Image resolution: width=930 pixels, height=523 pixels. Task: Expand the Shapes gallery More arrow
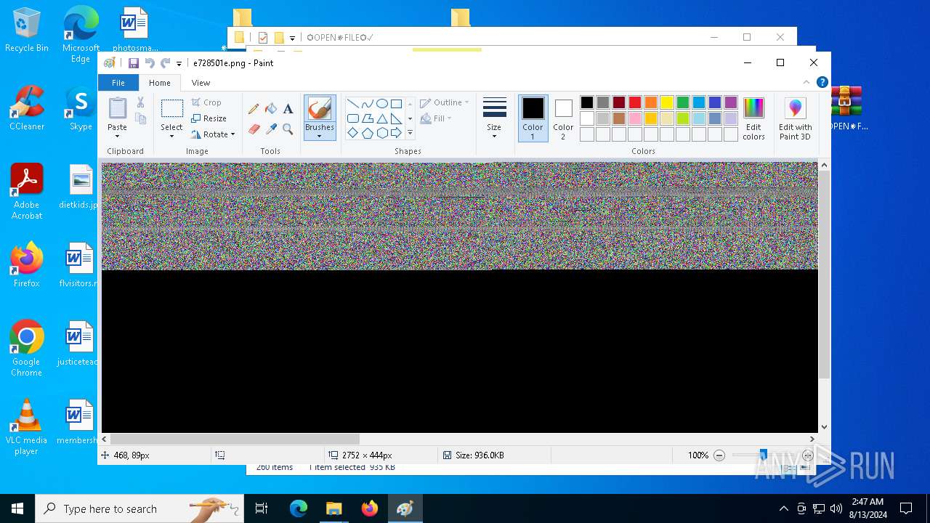point(410,133)
